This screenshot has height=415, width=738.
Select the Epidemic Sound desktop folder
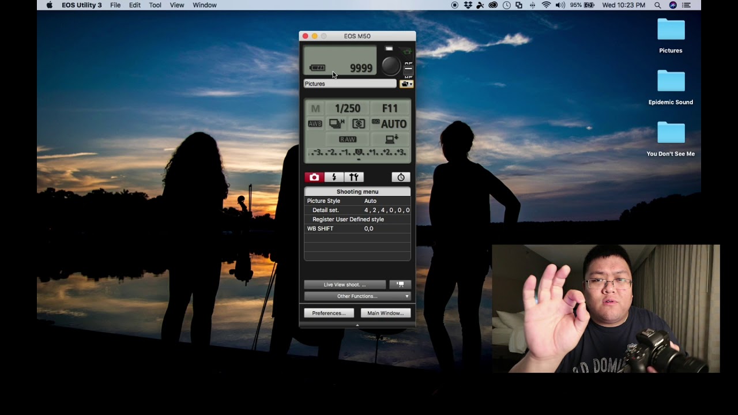(x=671, y=88)
